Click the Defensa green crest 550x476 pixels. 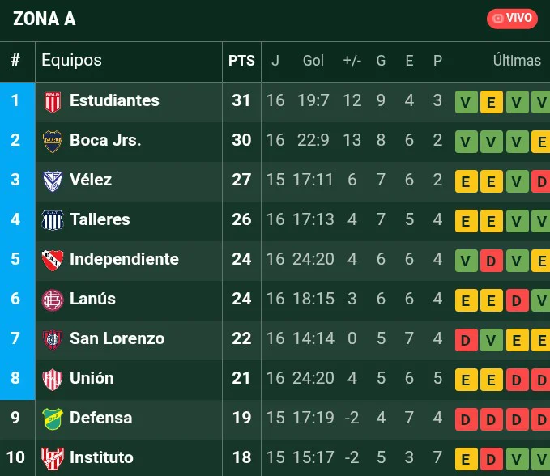[x=53, y=419]
